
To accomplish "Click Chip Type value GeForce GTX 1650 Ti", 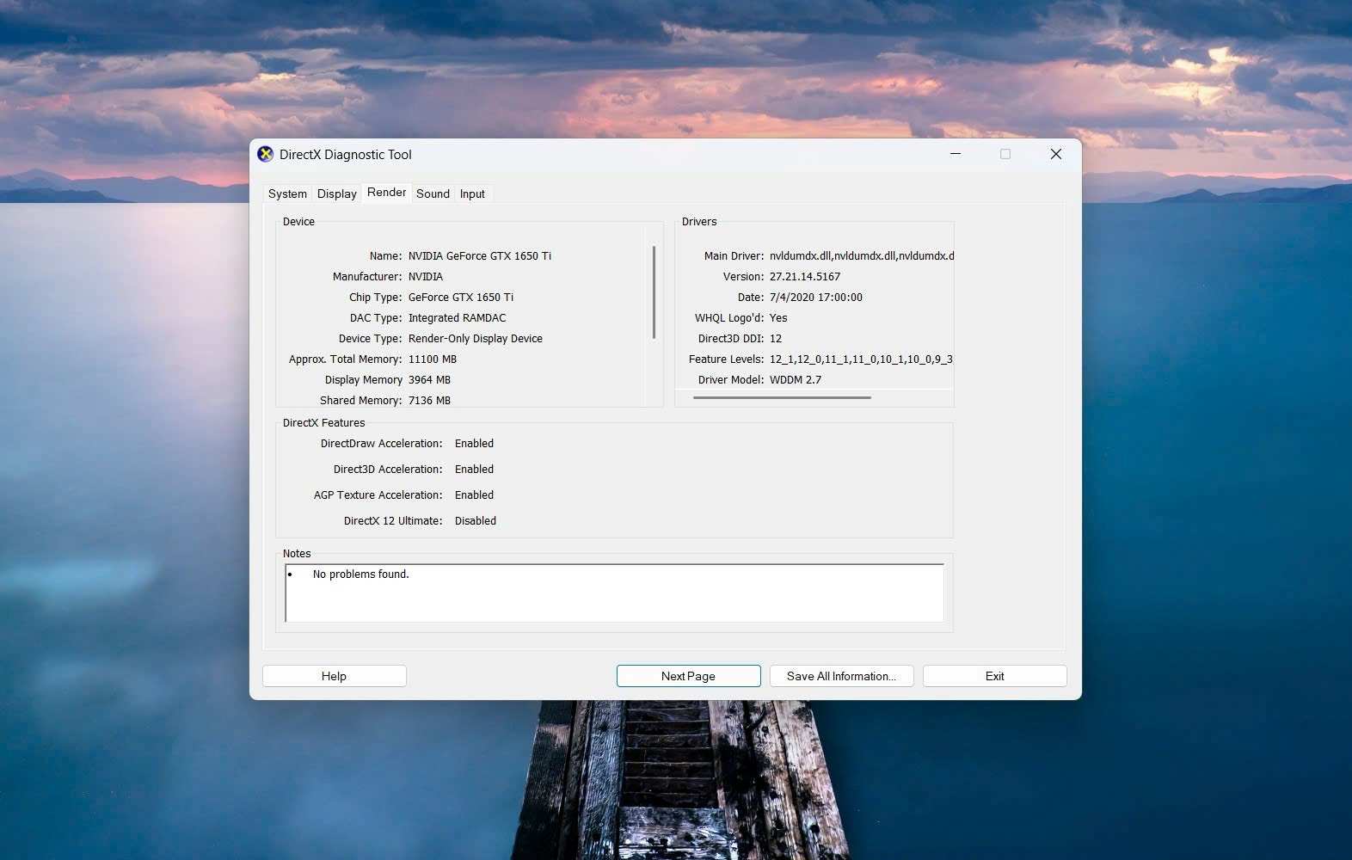I will 461,298.
